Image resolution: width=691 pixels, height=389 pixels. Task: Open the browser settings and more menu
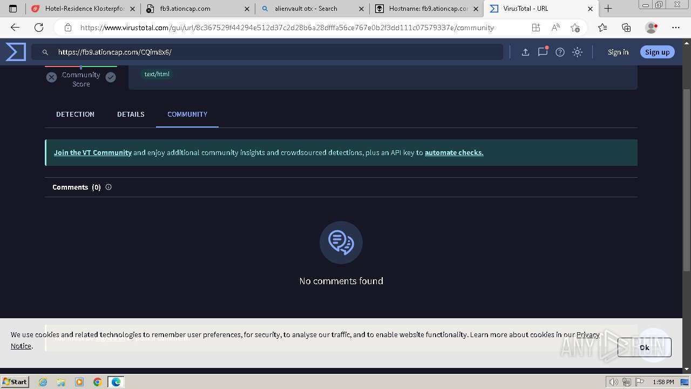click(x=676, y=28)
